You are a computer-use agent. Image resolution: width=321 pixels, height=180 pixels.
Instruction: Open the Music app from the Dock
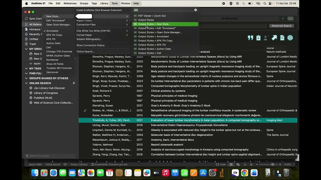click(166, 173)
